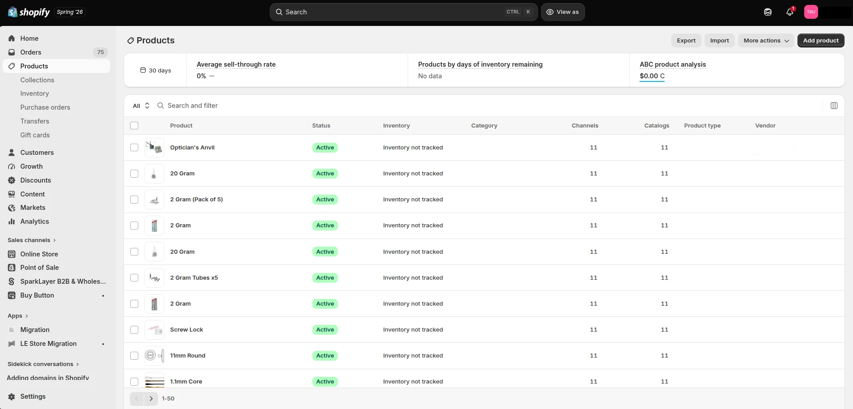Open the TRU account avatar
853x409 pixels.
tap(811, 12)
